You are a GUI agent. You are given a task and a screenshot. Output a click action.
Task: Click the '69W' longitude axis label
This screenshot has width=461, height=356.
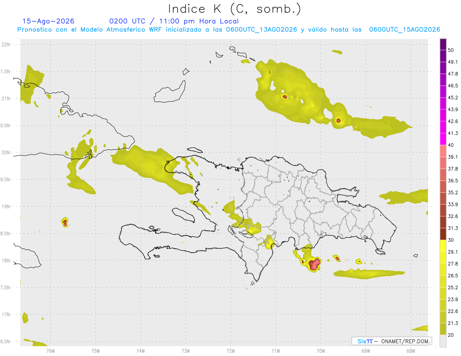(x=366, y=351)
